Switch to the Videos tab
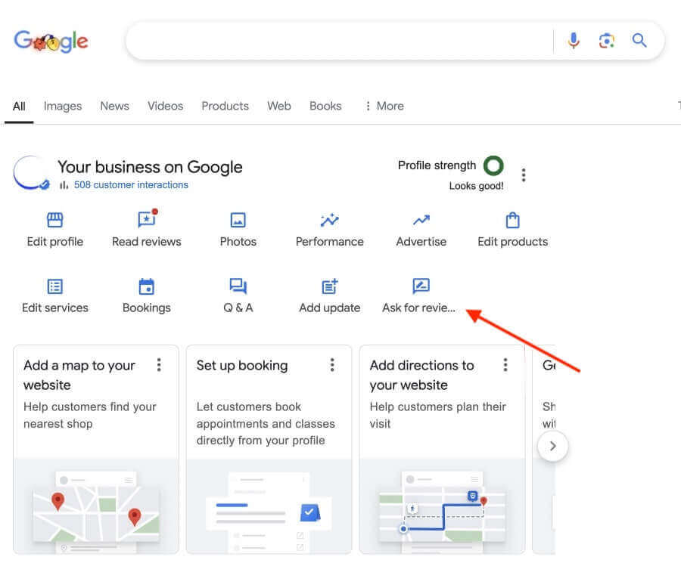The image size is (681, 566). [165, 106]
